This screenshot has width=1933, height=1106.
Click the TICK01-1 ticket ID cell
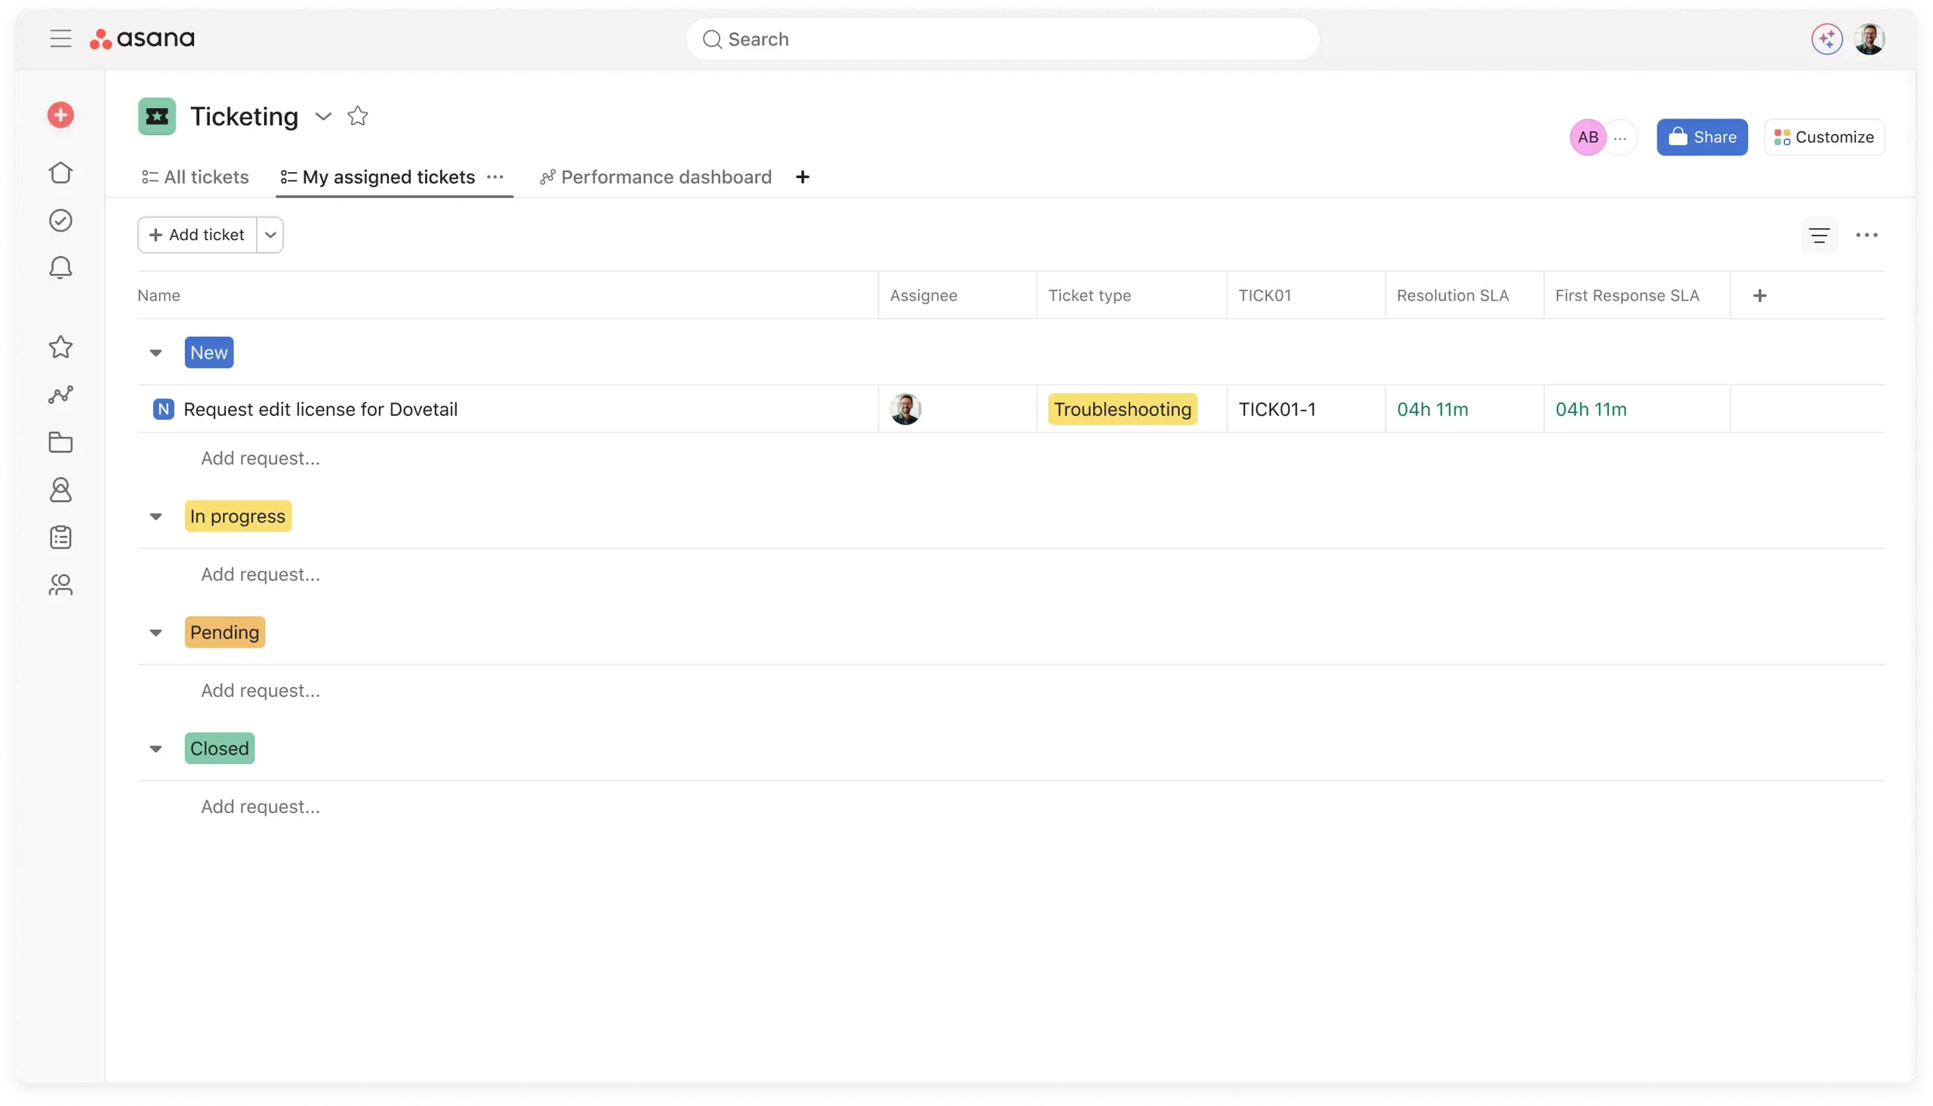(1306, 409)
